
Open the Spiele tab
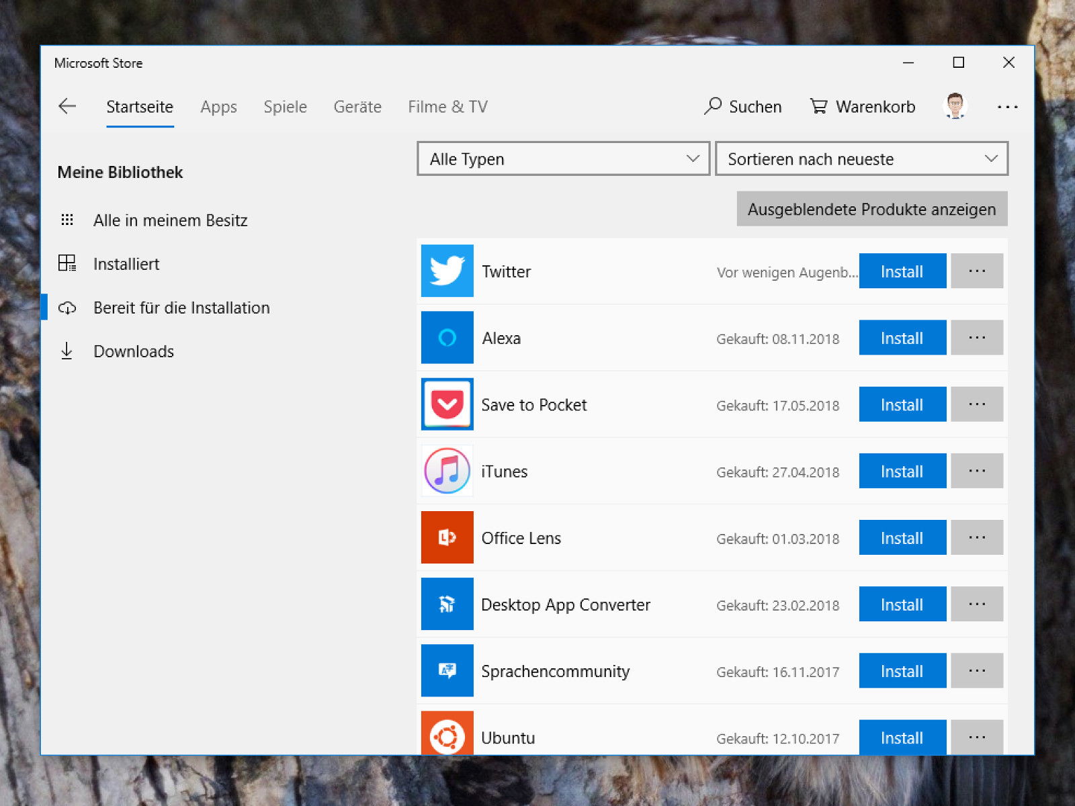(x=285, y=107)
